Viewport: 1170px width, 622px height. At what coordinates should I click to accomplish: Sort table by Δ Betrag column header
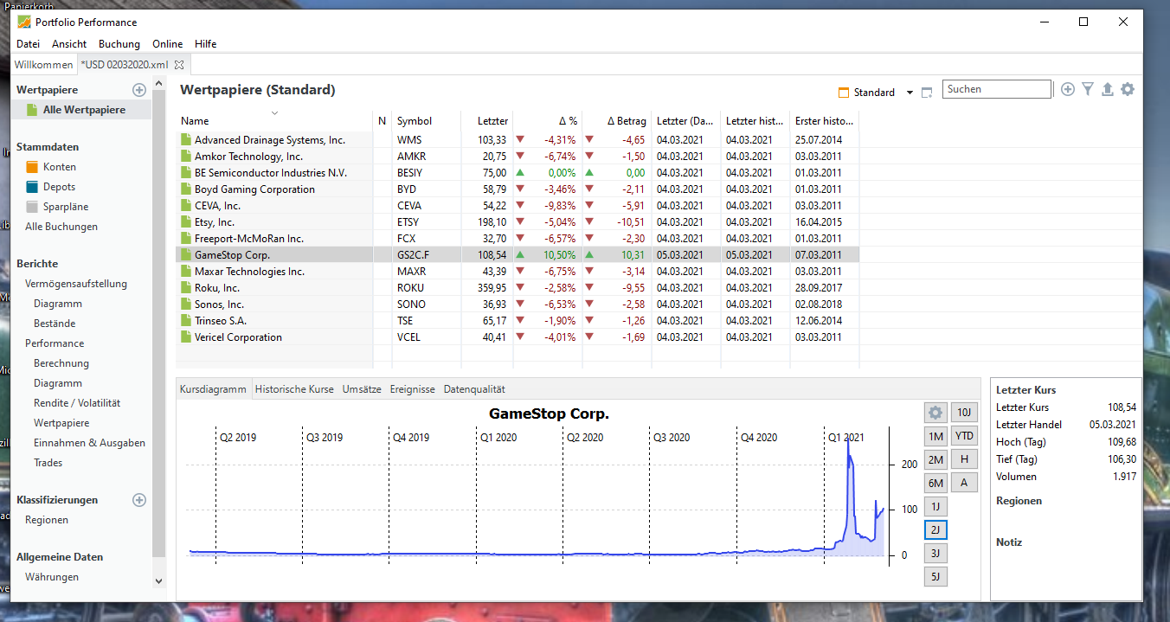tap(617, 121)
